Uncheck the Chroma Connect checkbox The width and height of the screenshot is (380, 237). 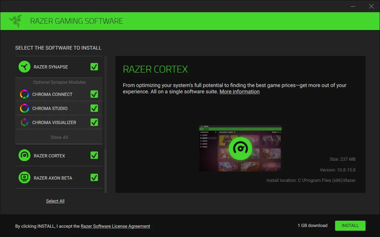(94, 94)
